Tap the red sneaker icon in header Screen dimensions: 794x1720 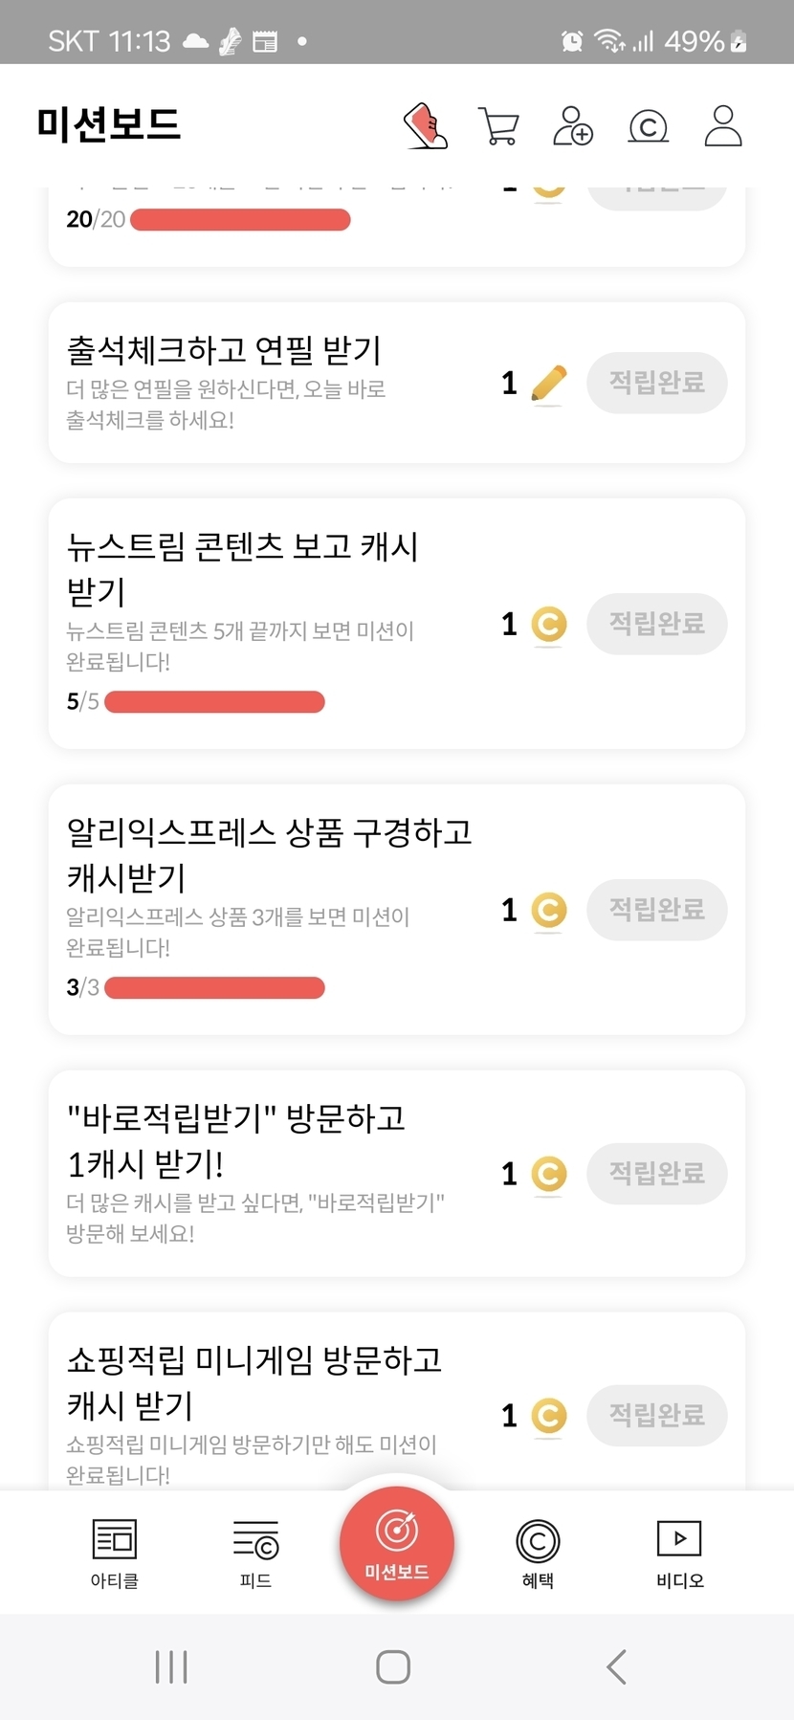click(x=426, y=126)
